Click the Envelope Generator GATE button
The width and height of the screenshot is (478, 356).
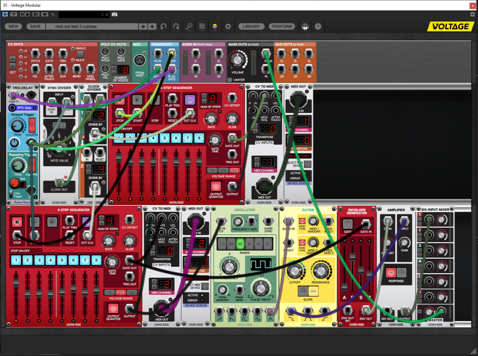(x=347, y=224)
